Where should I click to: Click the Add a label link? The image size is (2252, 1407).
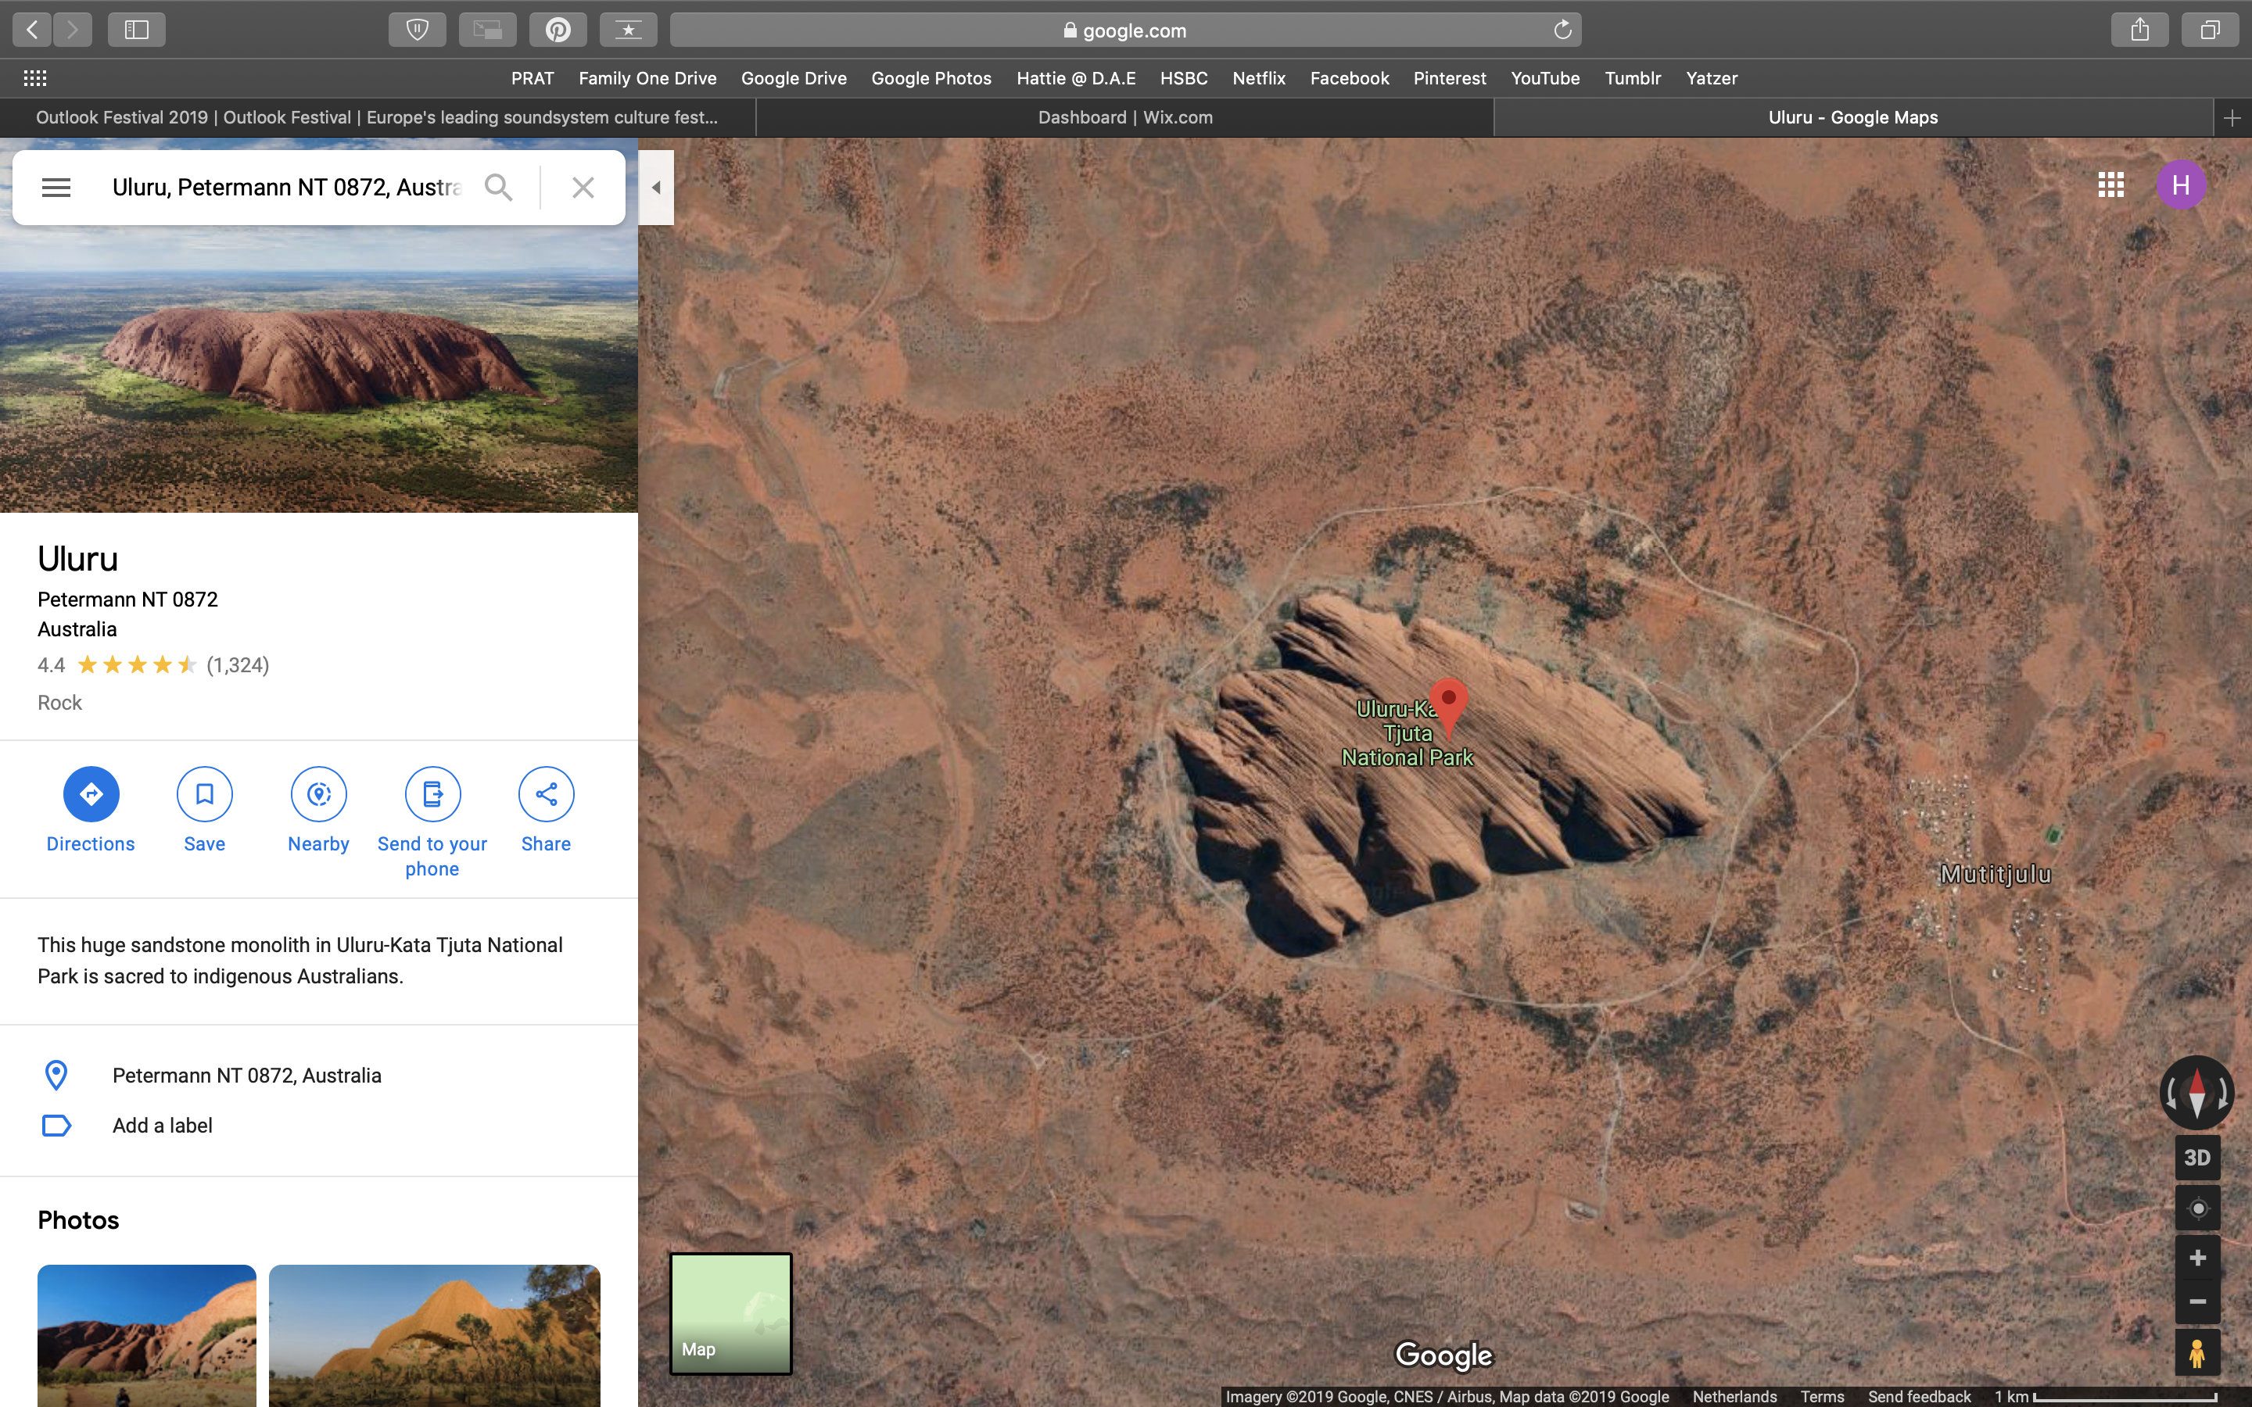click(162, 1125)
